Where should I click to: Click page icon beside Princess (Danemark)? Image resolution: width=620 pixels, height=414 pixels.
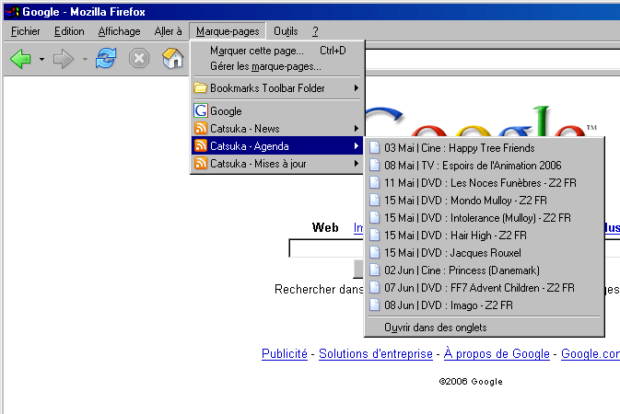click(x=374, y=270)
